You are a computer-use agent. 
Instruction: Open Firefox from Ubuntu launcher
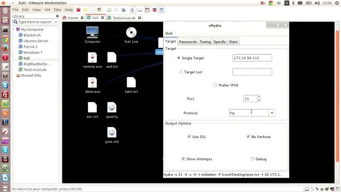(x=5, y=48)
